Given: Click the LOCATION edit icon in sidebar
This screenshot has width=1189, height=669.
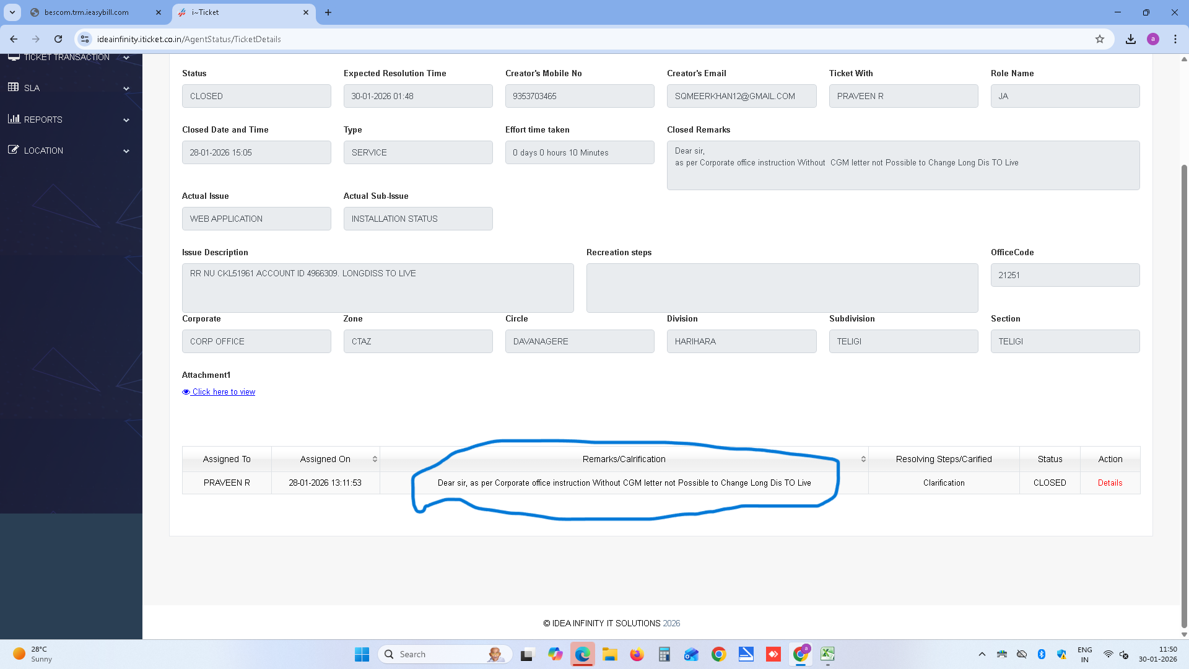Looking at the screenshot, I should click(x=14, y=150).
